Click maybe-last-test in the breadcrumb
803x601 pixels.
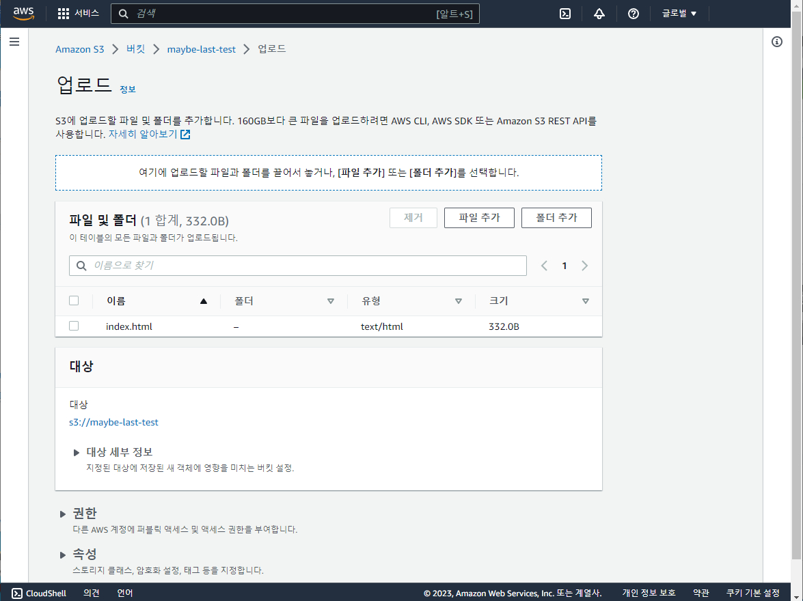pos(201,49)
